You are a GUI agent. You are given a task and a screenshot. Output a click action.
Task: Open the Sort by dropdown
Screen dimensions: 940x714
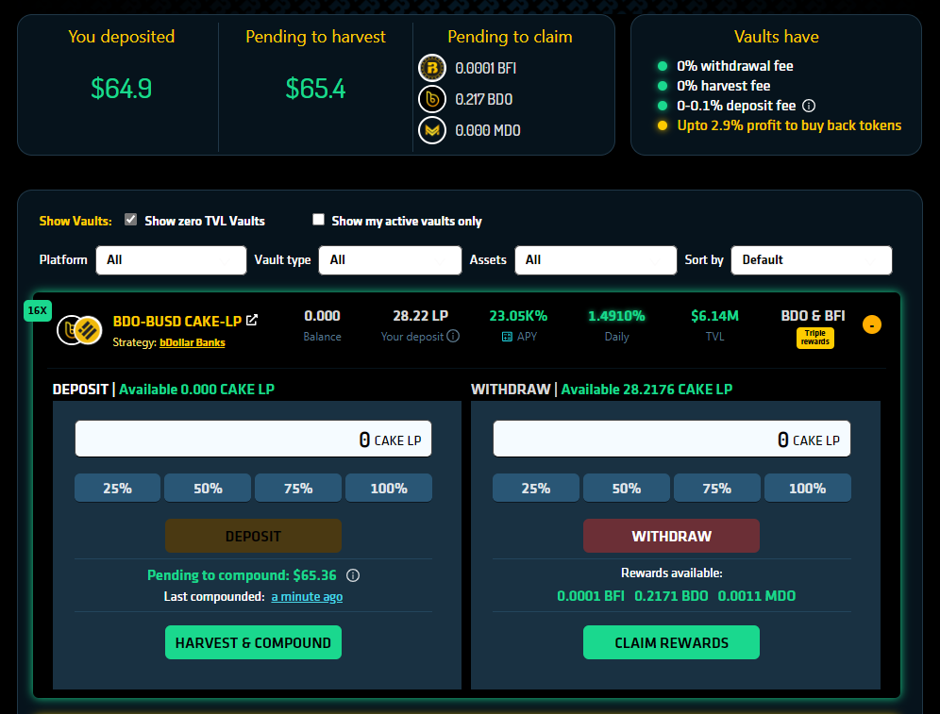coord(811,260)
